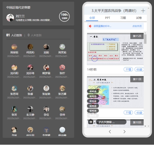Show the 0 人未签到 list
The height and width of the screenshot is (145, 154).
(x=35, y=35)
